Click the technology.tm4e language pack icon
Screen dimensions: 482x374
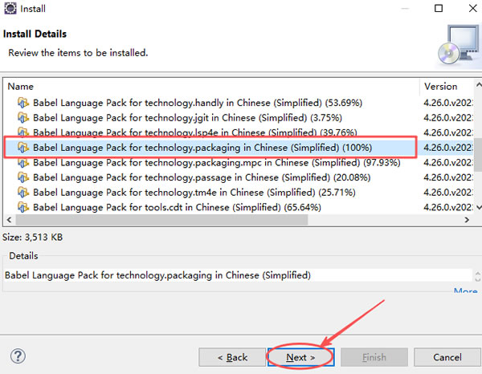click(x=23, y=193)
